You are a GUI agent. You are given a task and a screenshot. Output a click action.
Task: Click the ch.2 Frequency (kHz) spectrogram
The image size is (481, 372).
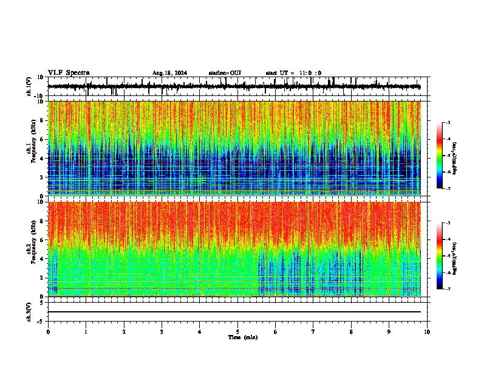tap(234, 249)
